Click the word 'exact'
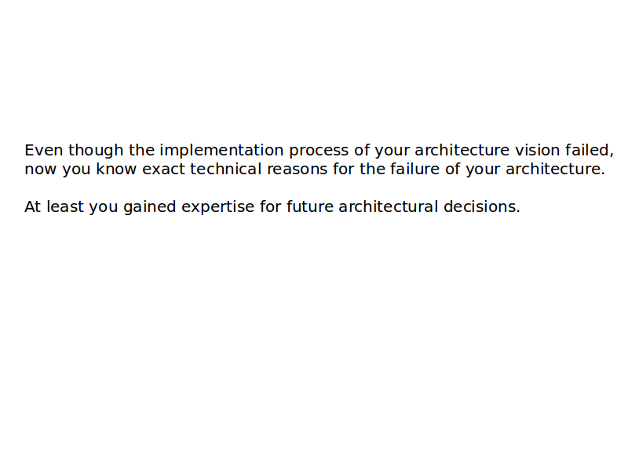 (x=163, y=169)
